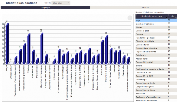Viewport: 177px width, 102px height.
Task: Click the Nb column header
Action: 172,16
